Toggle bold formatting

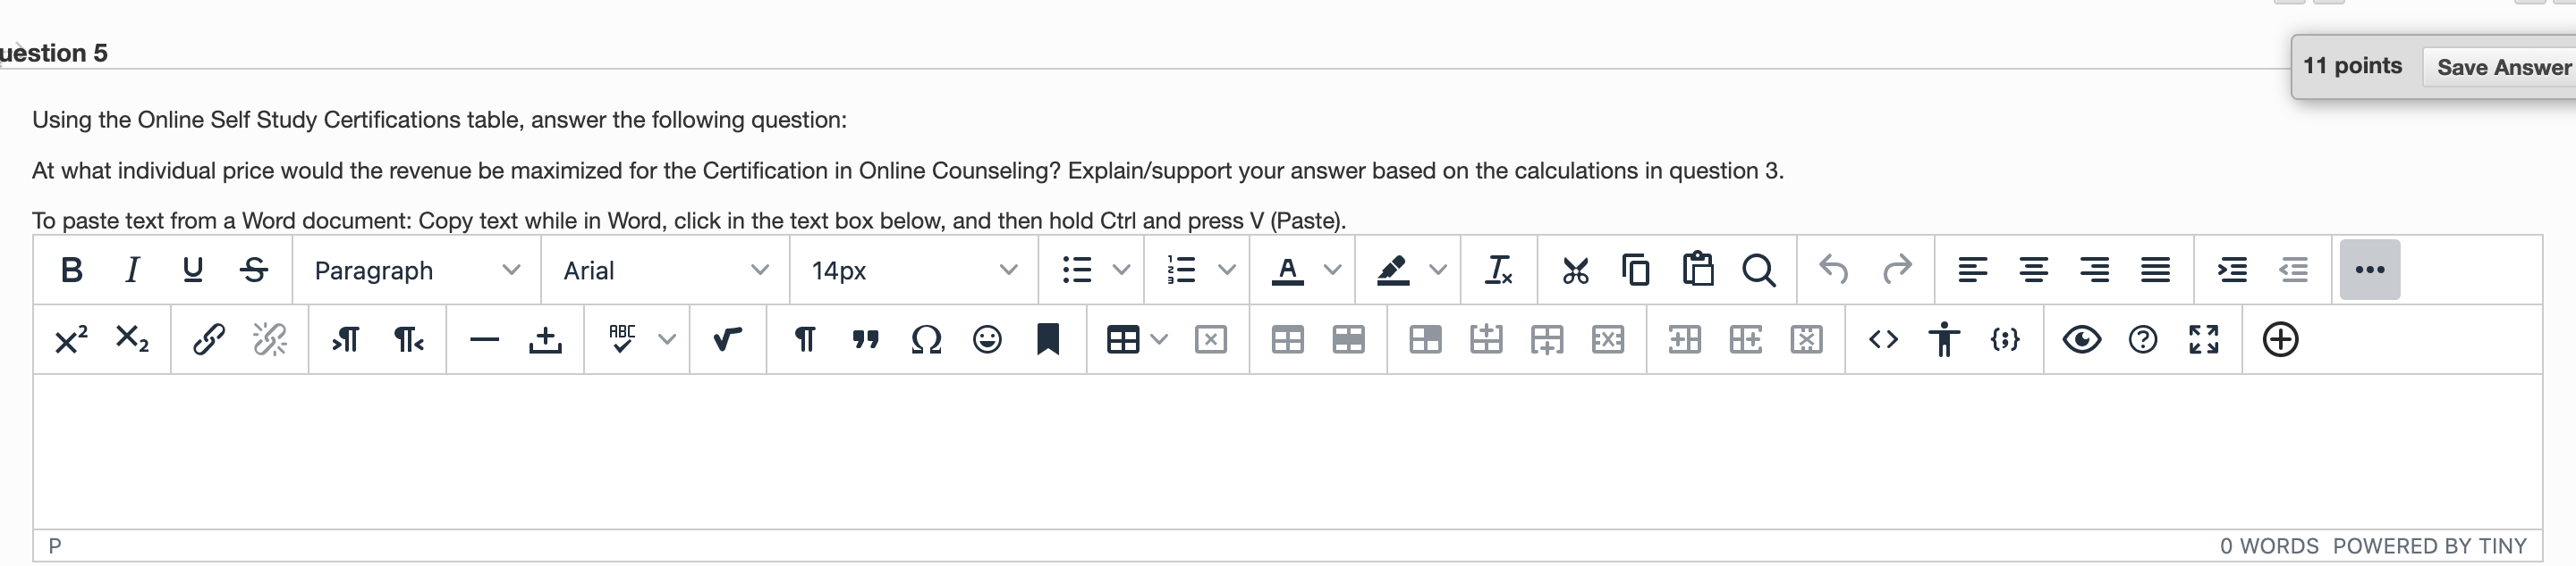coord(71,270)
